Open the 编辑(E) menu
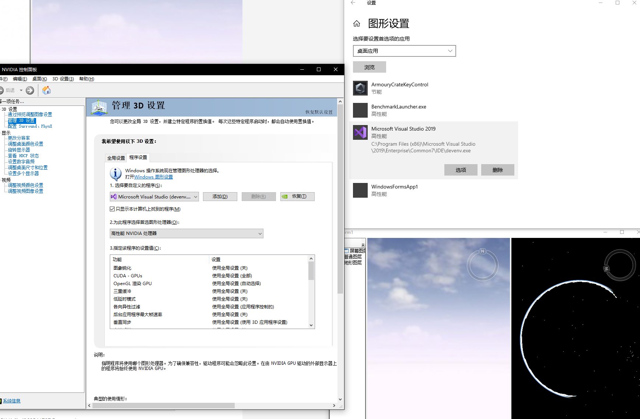The width and height of the screenshot is (640, 419). pos(20,79)
